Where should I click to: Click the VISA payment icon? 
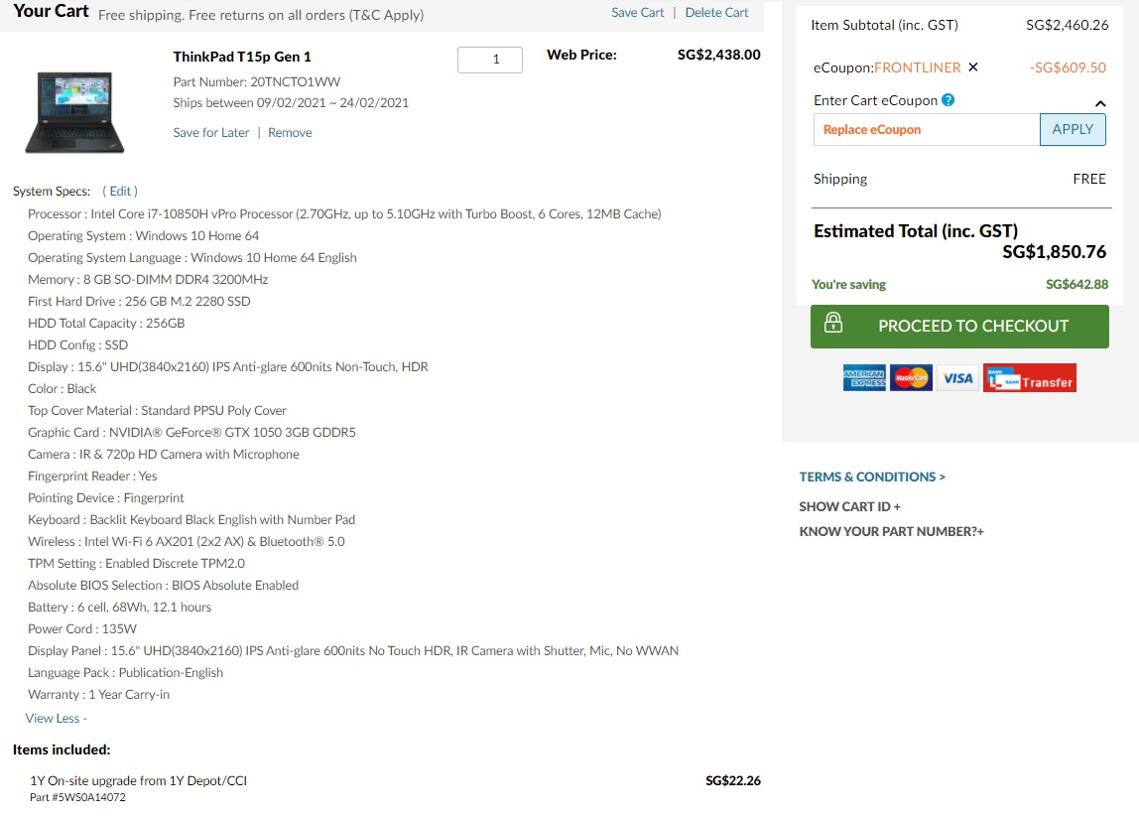click(957, 378)
